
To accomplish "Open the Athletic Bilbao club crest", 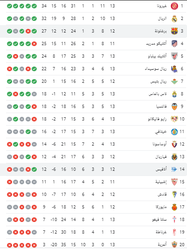I will (x=174, y=56).
